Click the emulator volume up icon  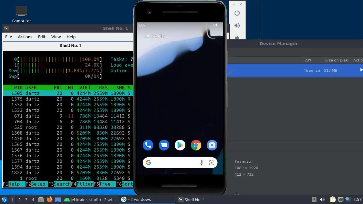click(237, 25)
